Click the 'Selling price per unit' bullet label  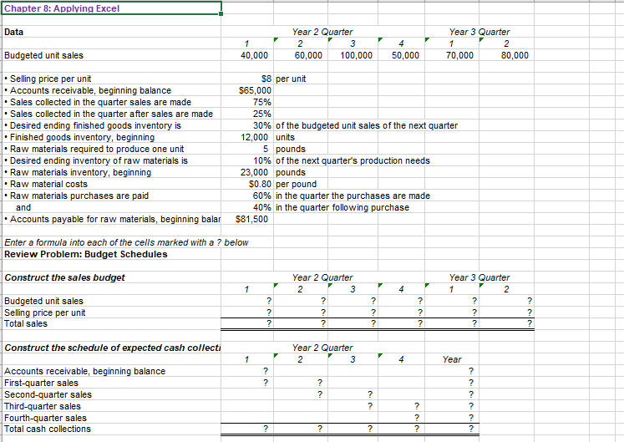(x=48, y=79)
